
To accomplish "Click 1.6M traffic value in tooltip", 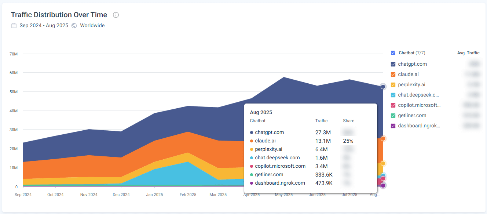I will (322, 158).
